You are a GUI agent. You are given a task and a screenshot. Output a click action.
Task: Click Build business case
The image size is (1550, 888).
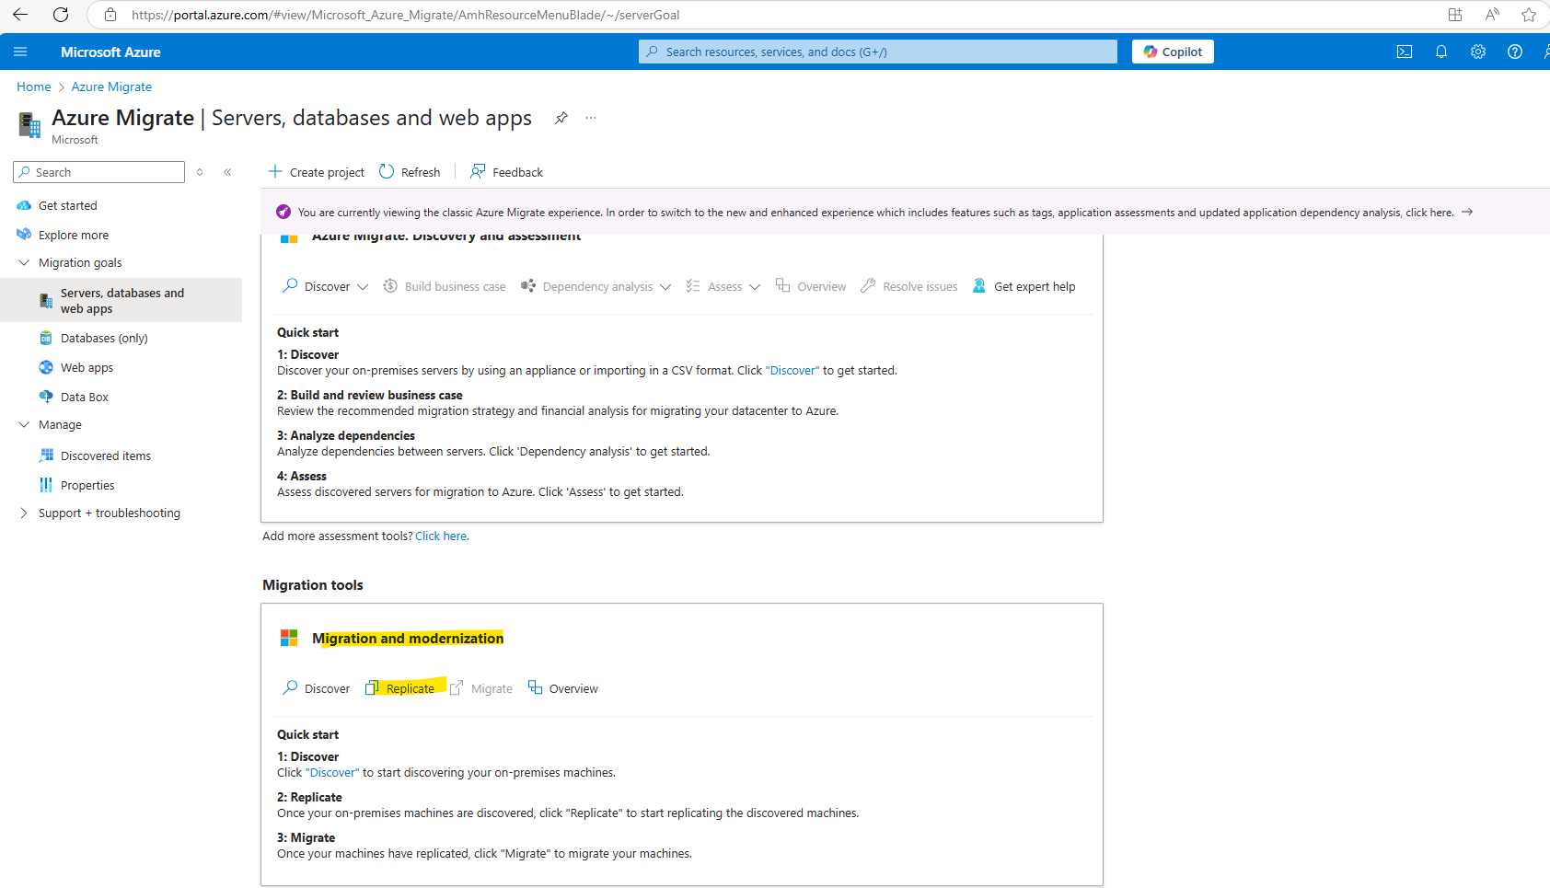445,286
